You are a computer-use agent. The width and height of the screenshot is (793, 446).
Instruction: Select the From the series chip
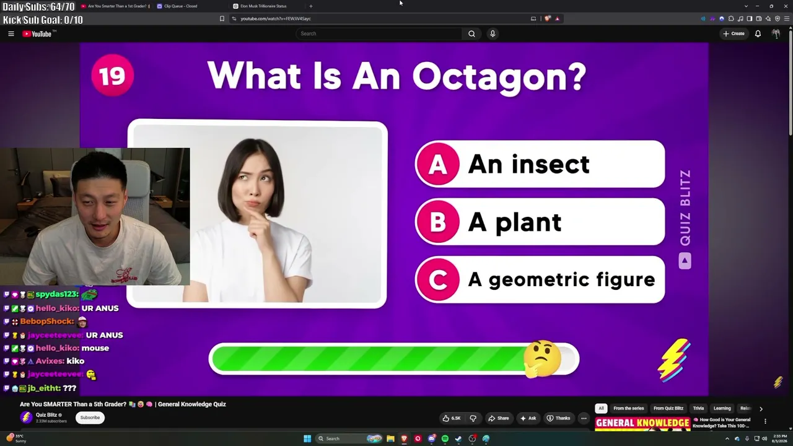point(629,409)
